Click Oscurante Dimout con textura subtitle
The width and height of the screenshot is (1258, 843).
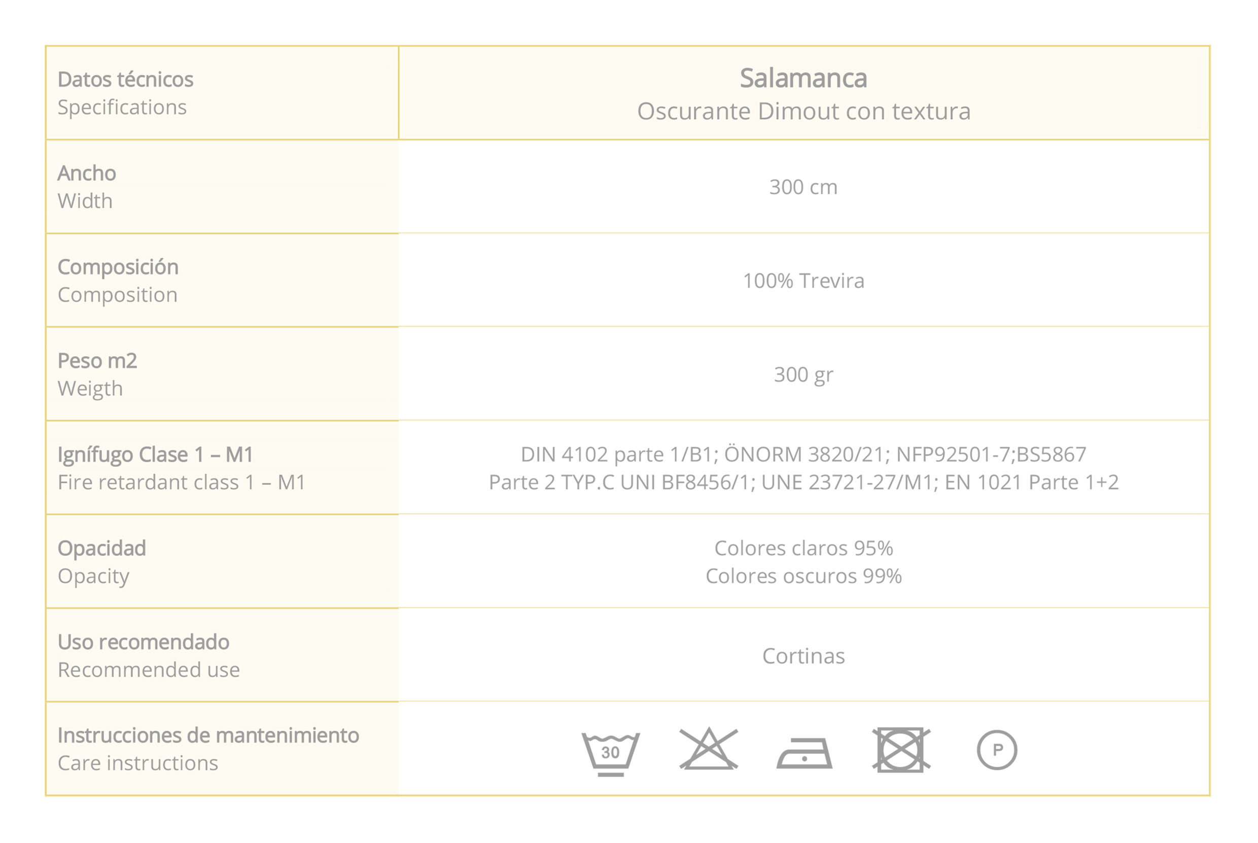click(x=803, y=111)
